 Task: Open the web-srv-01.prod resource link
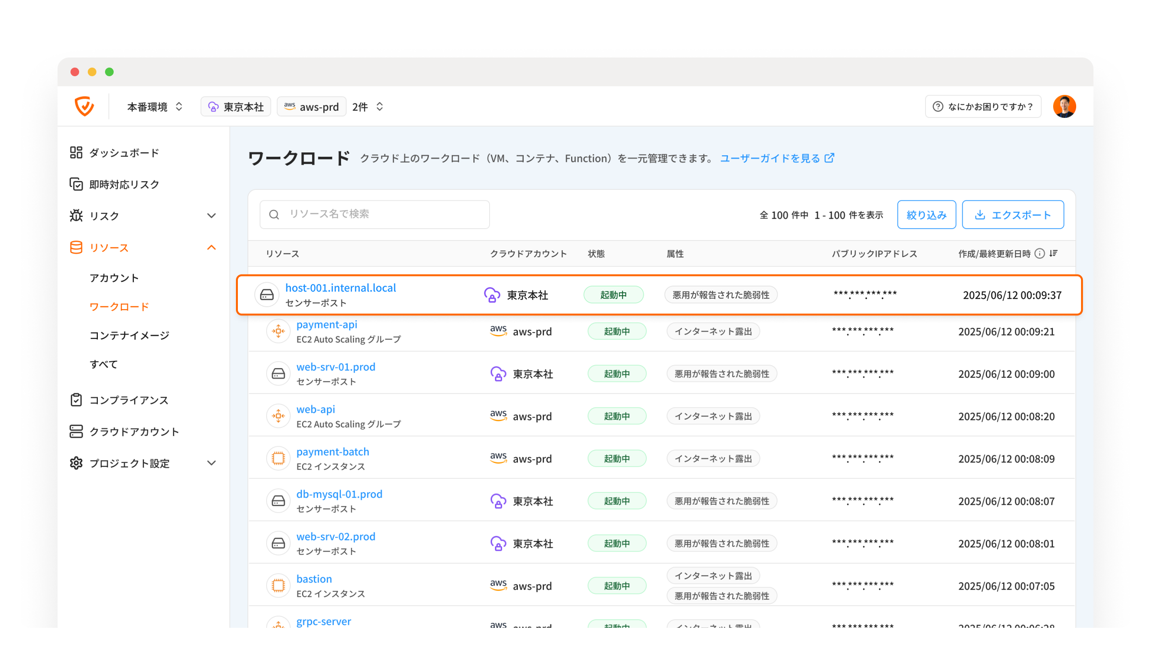click(336, 367)
